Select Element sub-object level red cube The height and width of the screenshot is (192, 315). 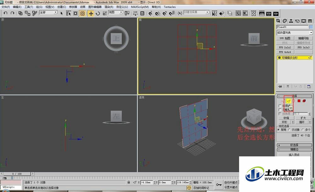tap(304, 101)
